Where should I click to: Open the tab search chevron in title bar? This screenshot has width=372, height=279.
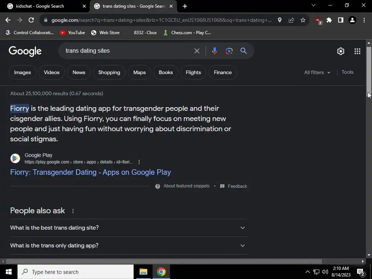(314, 5)
